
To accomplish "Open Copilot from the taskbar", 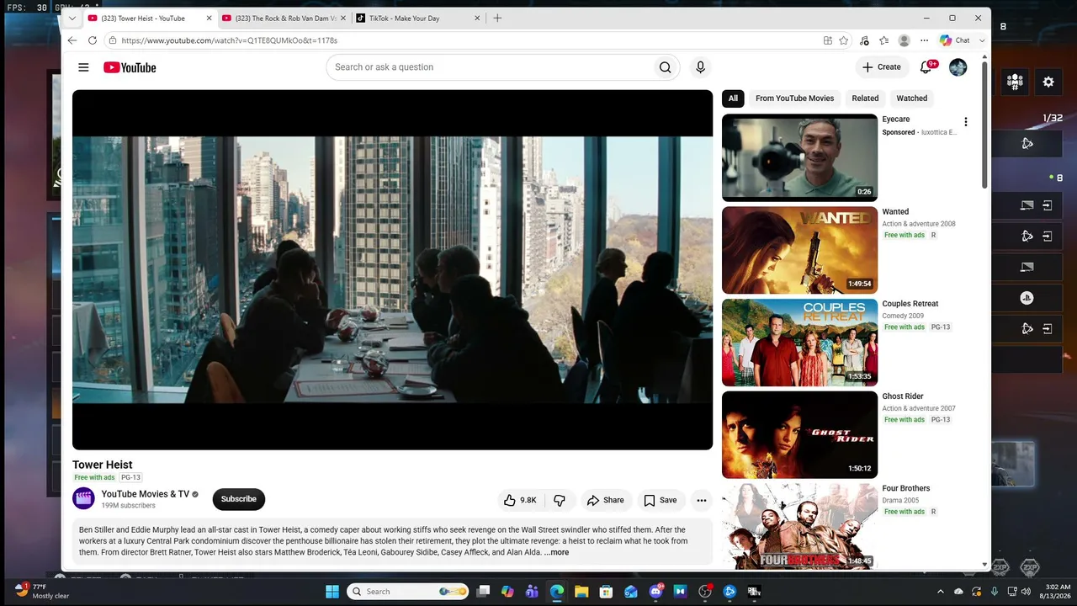I will click(507, 592).
